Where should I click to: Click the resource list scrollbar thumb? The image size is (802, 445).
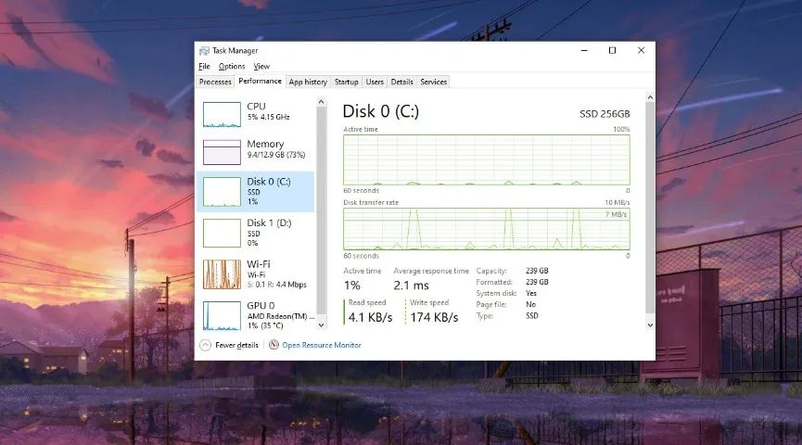coord(321,210)
